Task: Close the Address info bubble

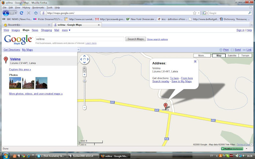Action: tap(195, 61)
